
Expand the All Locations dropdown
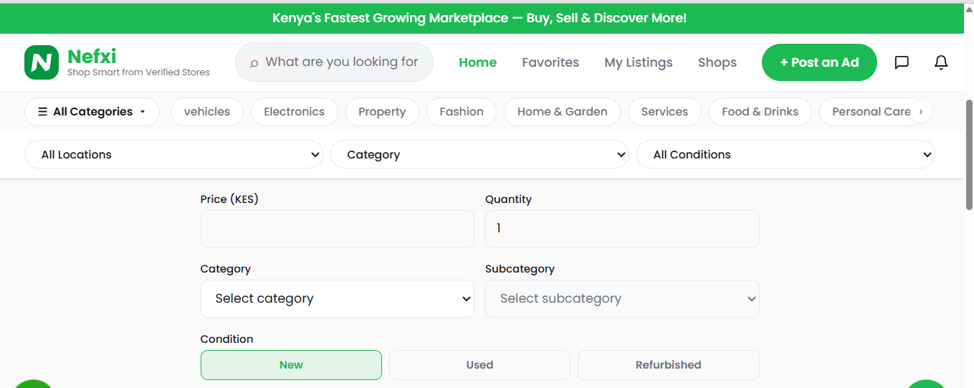click(x=173, y=154)
